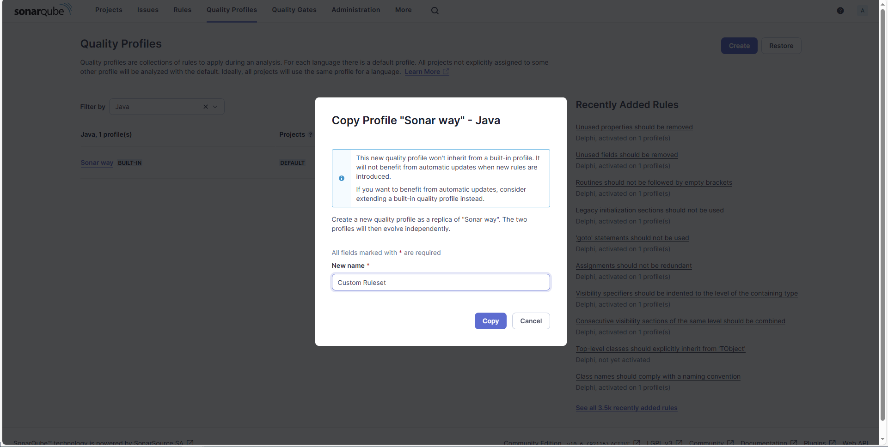
Task: Go to the Quality Gates tab
Action: (x=294, y=10)
